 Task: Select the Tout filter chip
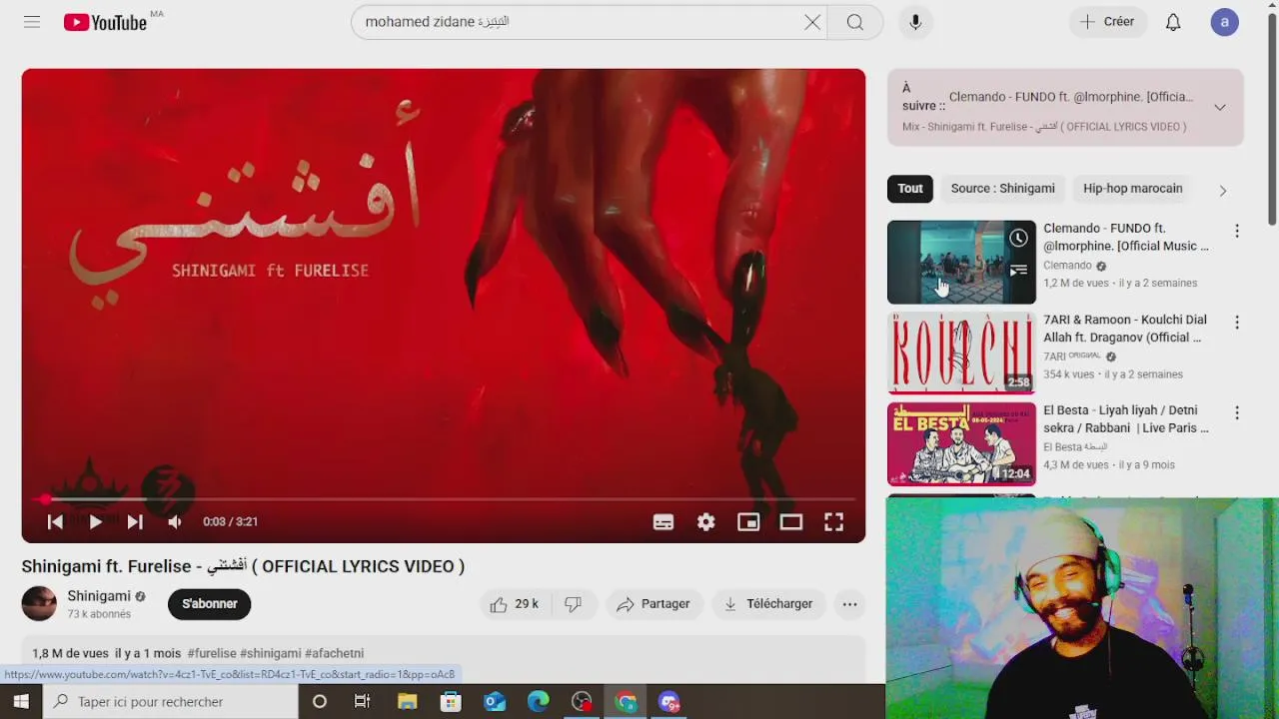click(x=909, y=189)
